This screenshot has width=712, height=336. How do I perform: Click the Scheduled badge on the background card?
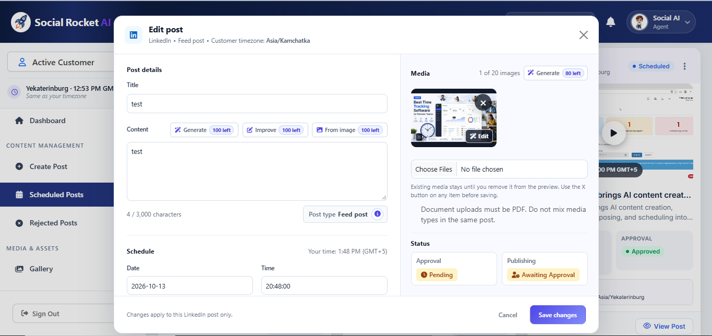coord(651,66)
